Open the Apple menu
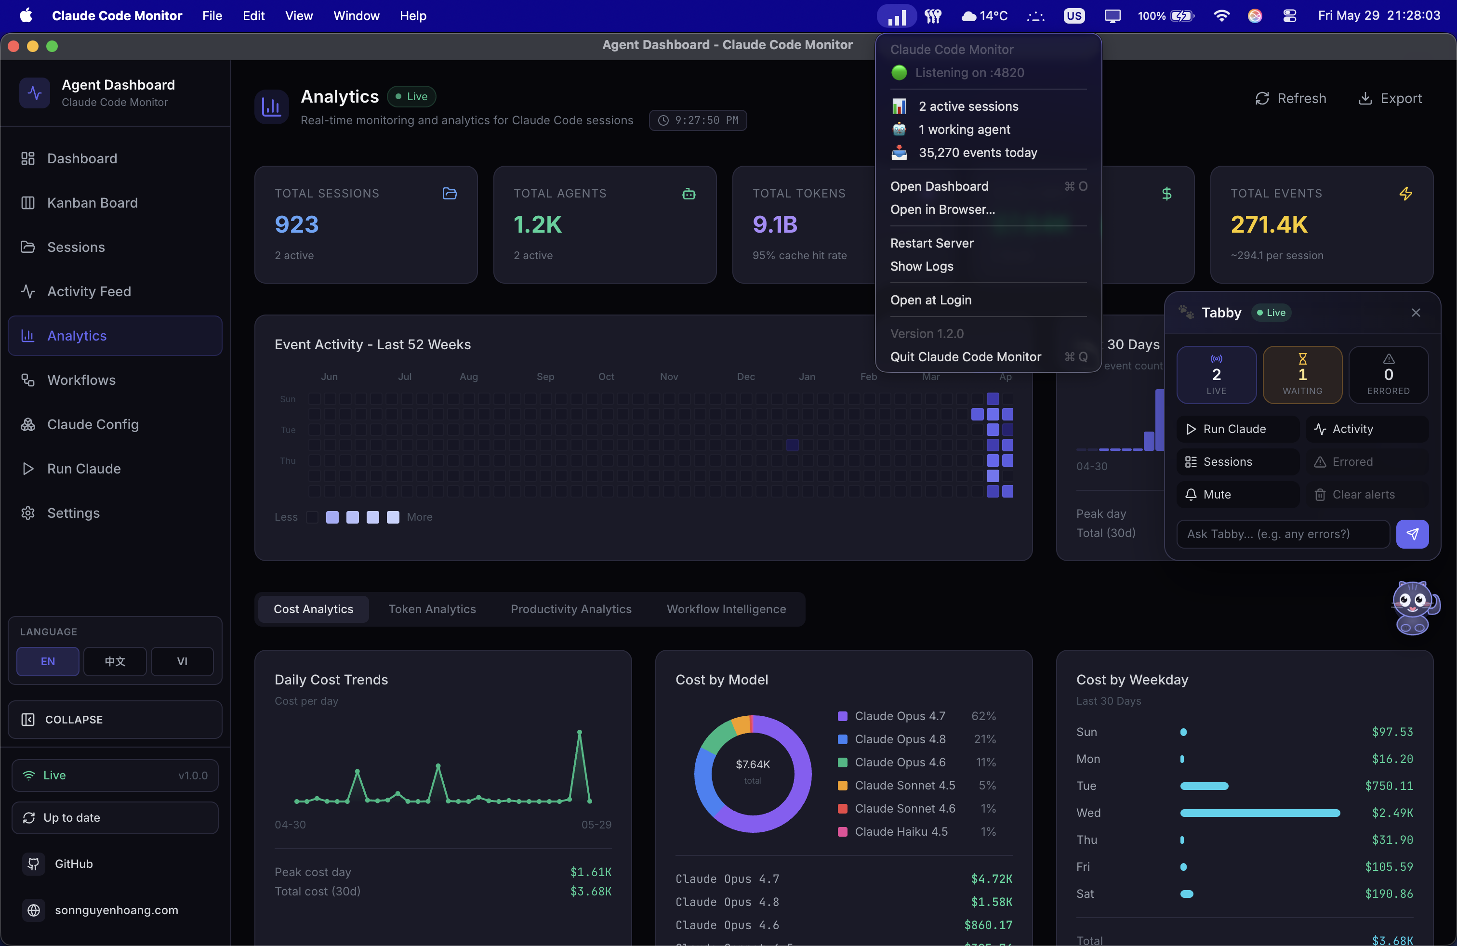The height and width of the screenshot is (946, 1457). click(x=26, y=16)
